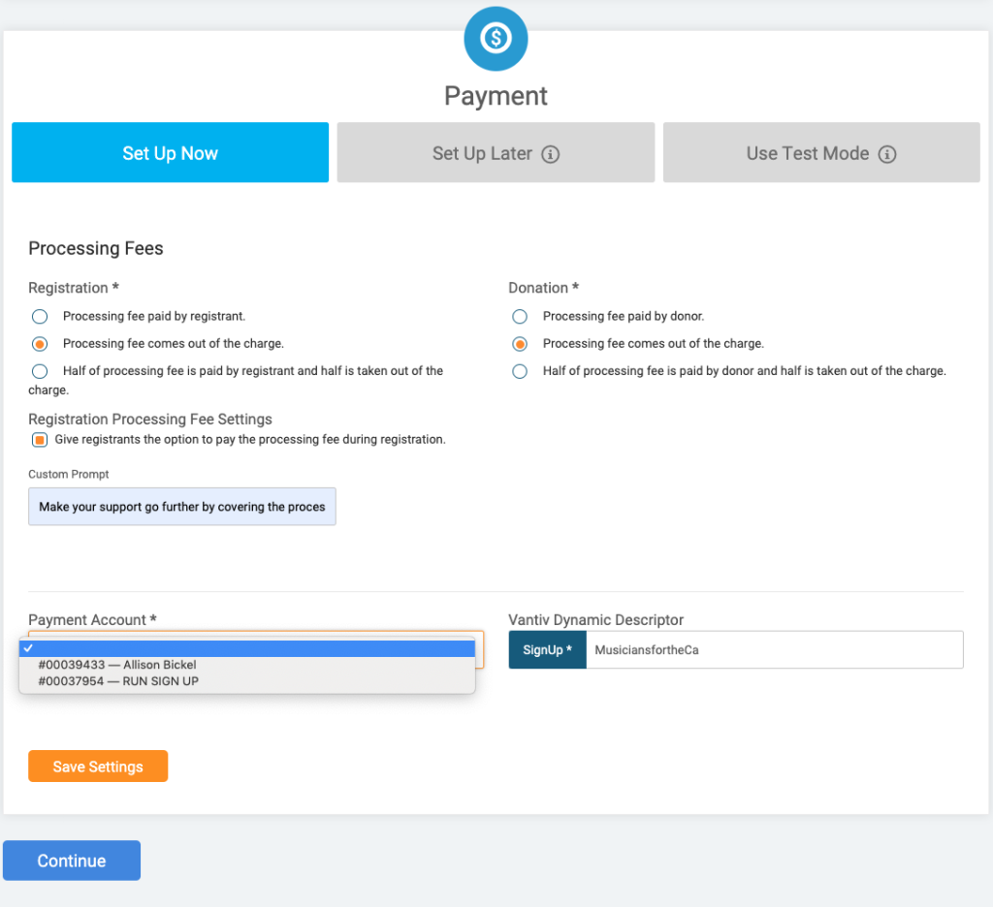This screenshot has height=907, width=993.
Task: Click the Custom Prompt label
Action: [x=69, y=474]
